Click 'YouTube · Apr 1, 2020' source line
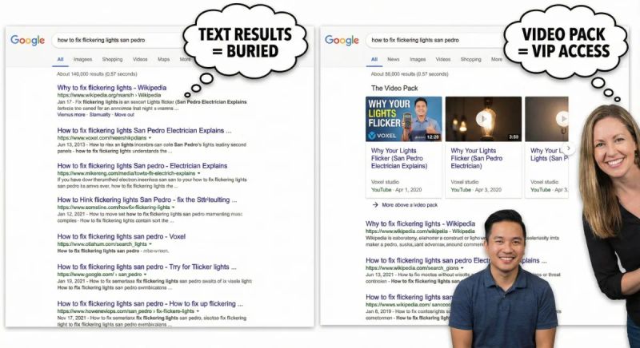Viewport: 640px width, 348px height. pos(396,190)
